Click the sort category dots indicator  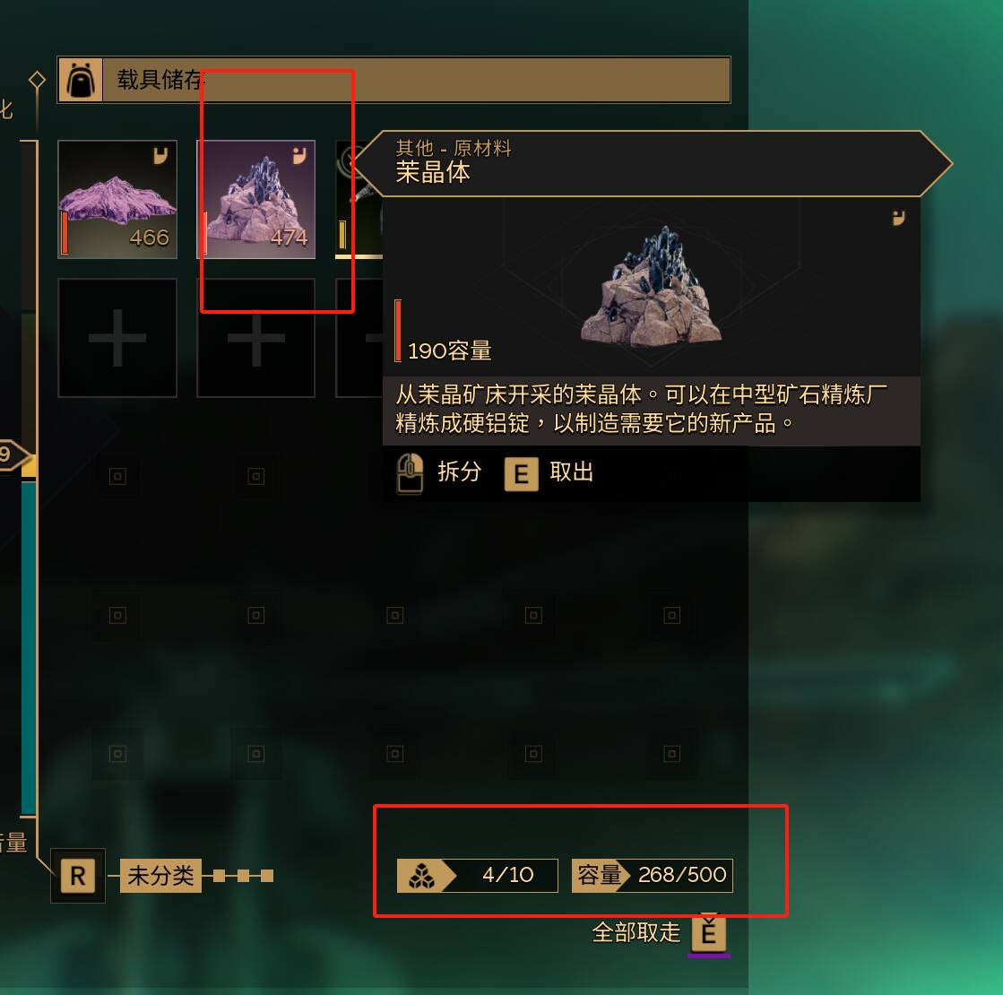point(243,876)
